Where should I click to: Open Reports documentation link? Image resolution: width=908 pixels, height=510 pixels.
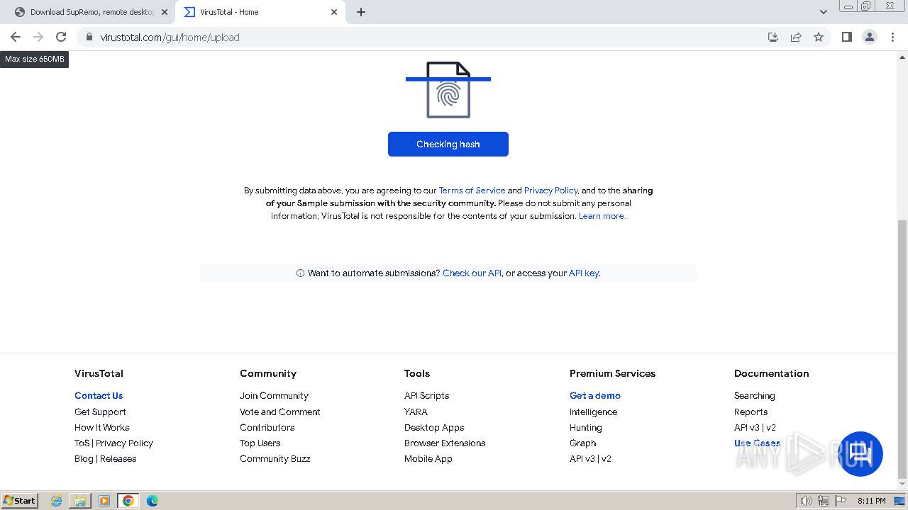point(751,412)
